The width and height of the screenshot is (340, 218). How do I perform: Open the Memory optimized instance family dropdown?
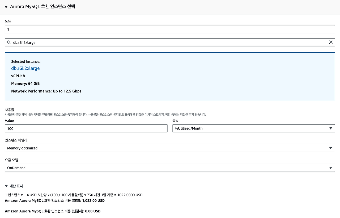(170, 148)
